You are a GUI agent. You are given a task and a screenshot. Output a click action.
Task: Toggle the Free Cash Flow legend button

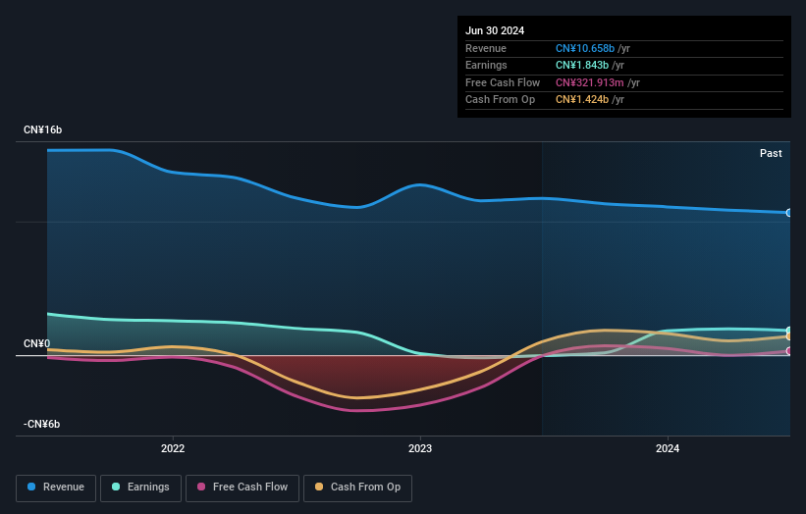(242, 488)
